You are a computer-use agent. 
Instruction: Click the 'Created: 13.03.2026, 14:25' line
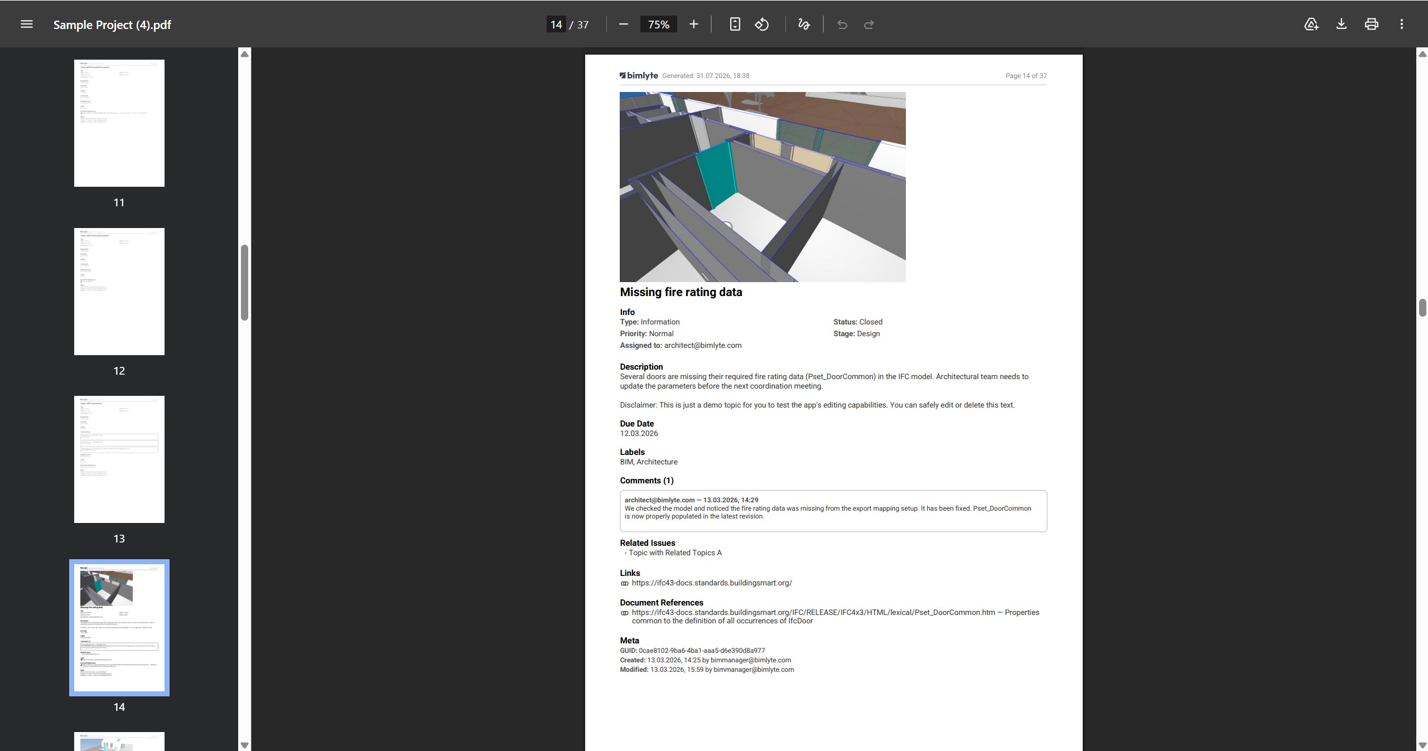[x=706, y=660]
